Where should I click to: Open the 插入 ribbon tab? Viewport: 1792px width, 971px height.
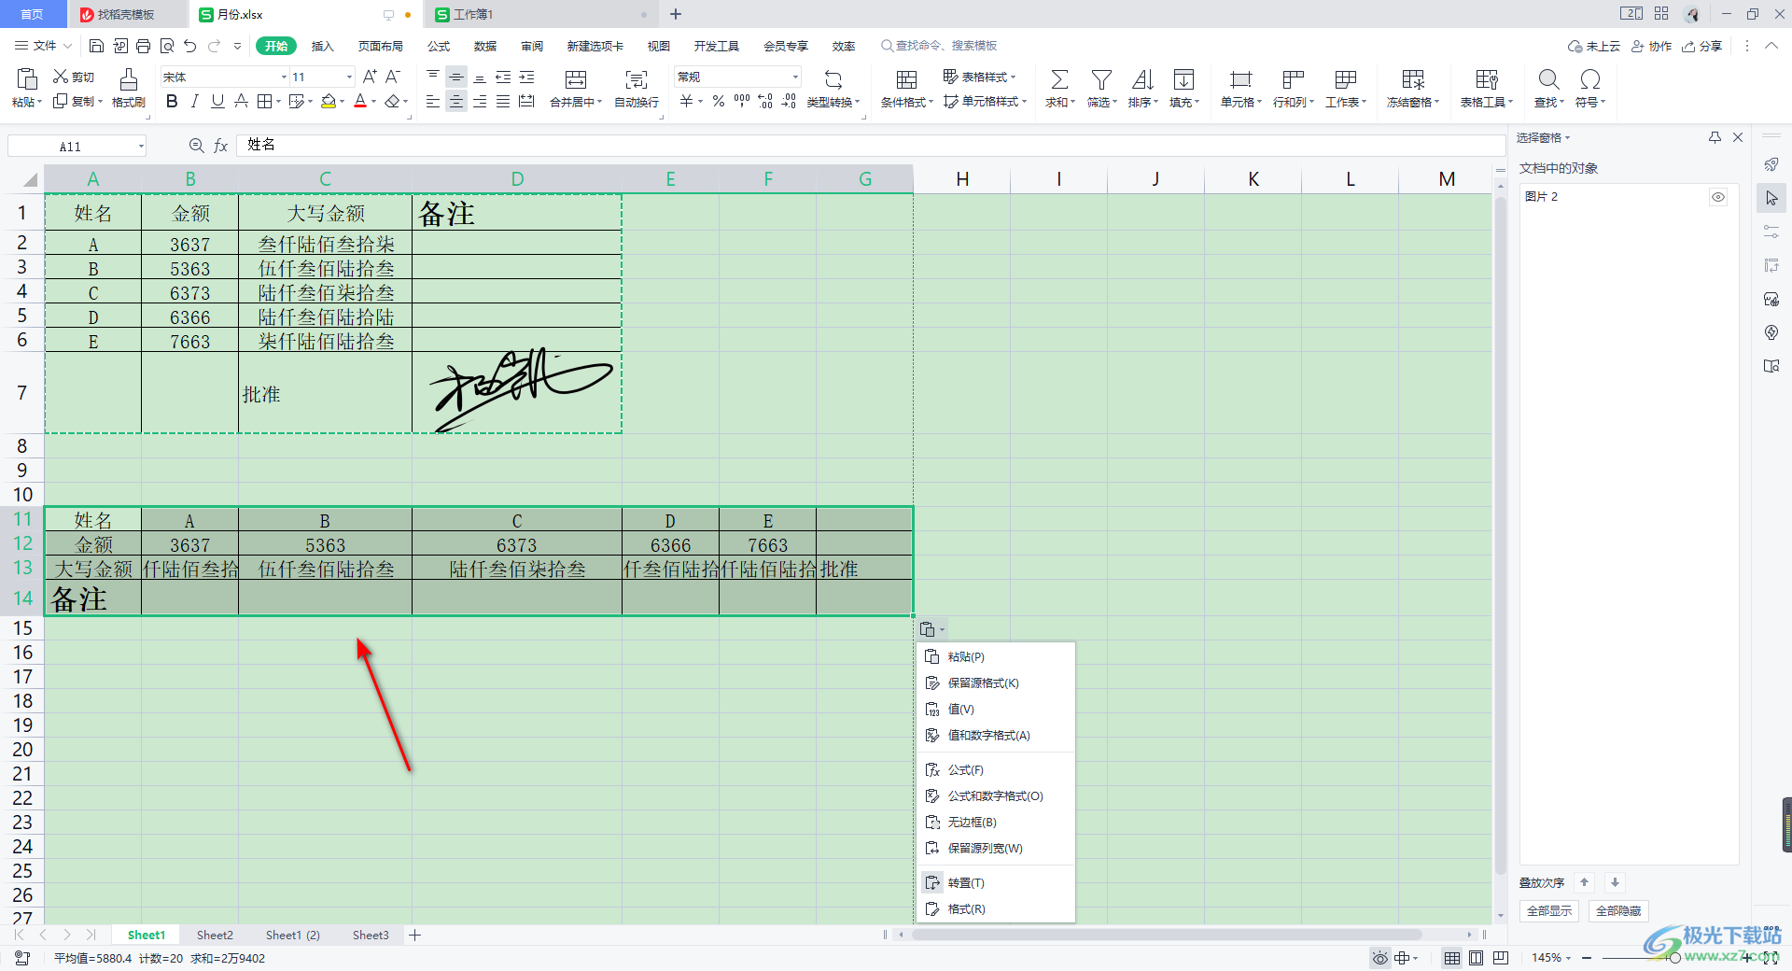tap(322, 46)
